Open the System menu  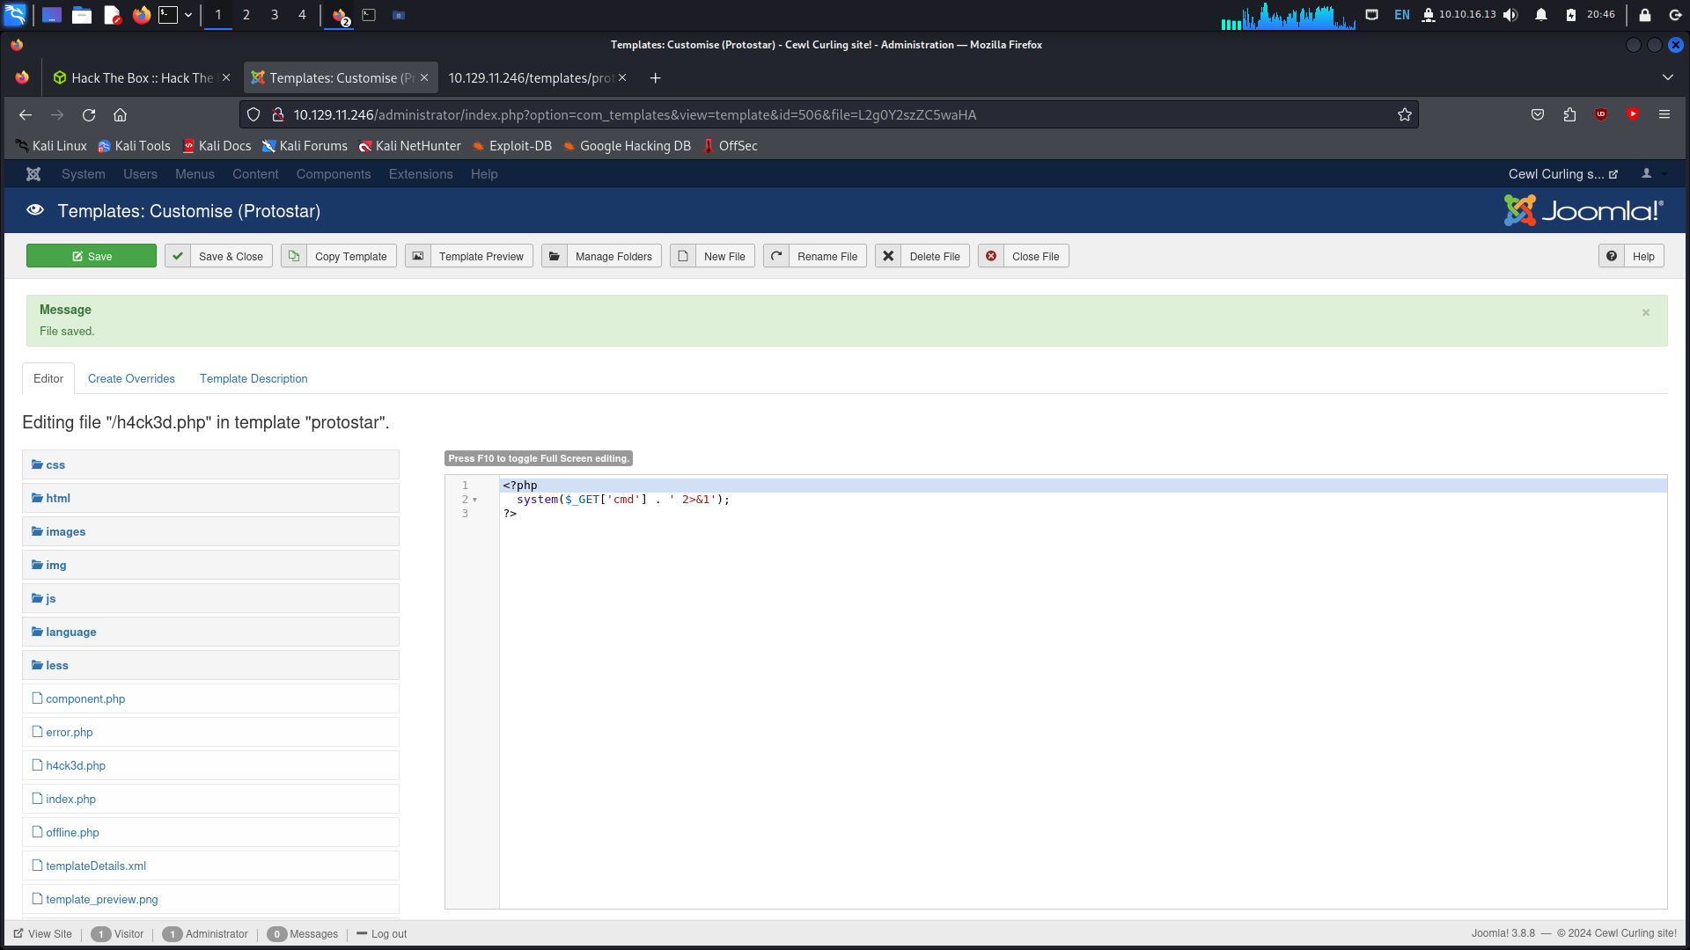point(84,174)
